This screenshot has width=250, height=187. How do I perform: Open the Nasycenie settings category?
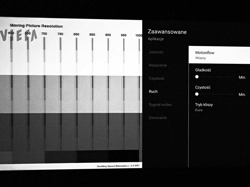point(157,65)
